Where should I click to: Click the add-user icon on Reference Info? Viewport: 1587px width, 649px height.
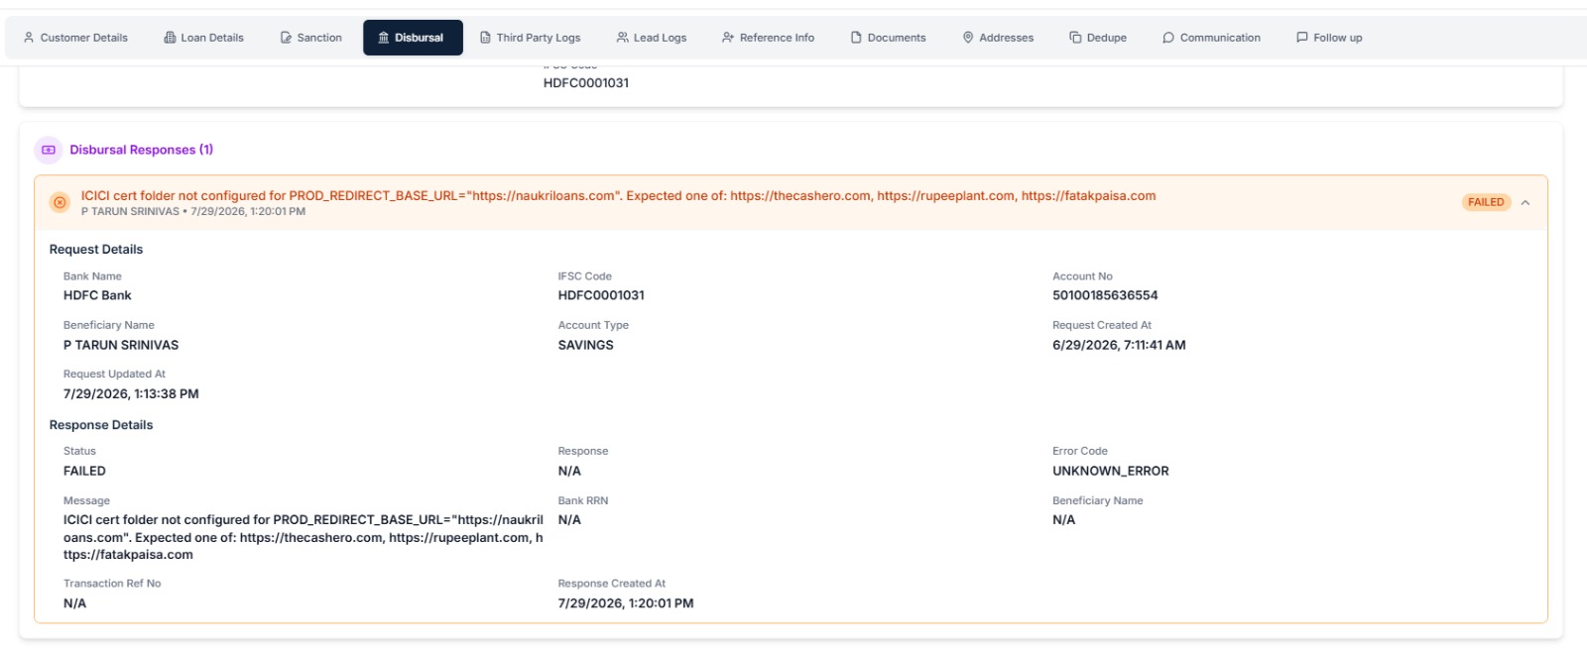(728, 38)
